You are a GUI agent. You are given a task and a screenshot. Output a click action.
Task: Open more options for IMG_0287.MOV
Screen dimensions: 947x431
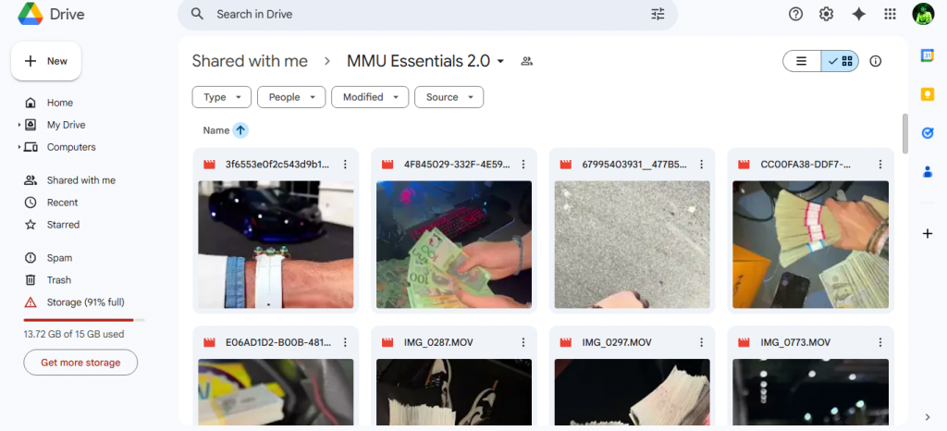(x=523, y=342)
